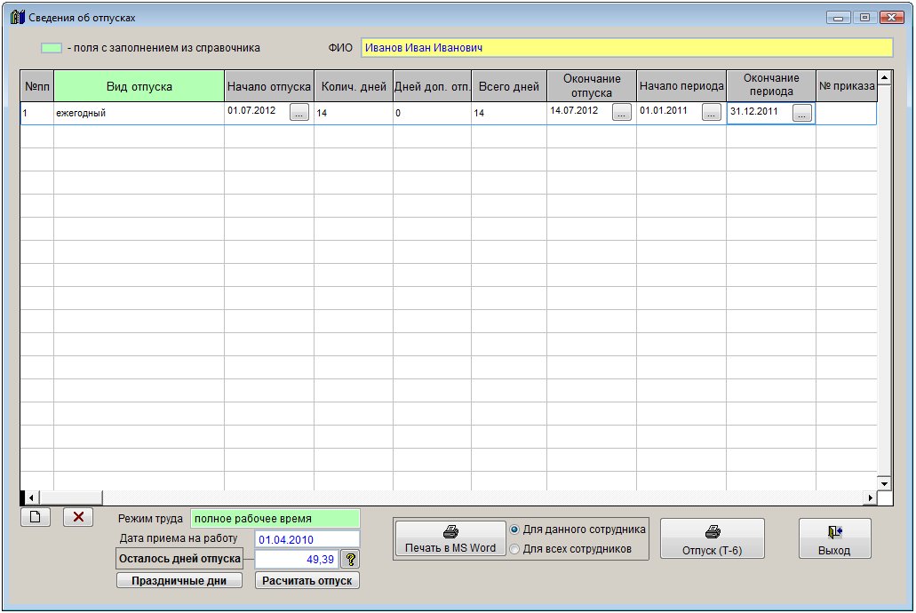
Task: Click the vertical scrollbar down arrow
Action: point(884,482)
